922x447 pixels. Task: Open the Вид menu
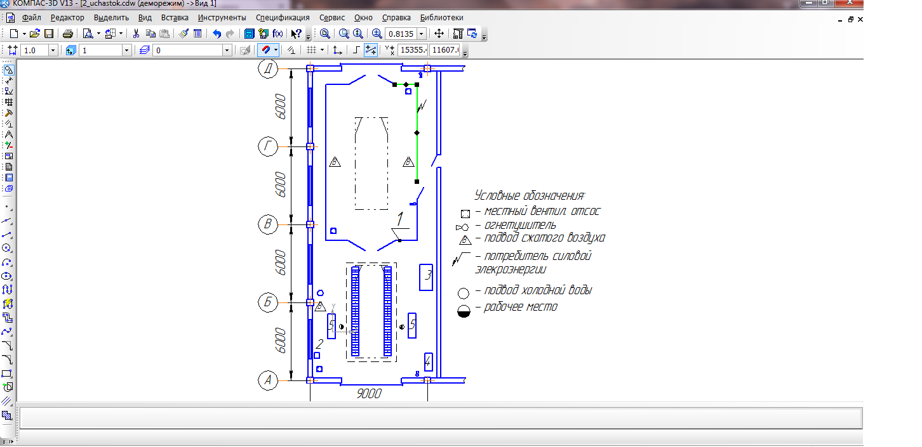[145, 18]
